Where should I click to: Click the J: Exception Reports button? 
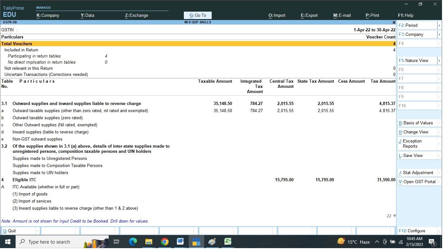point(417,144)
